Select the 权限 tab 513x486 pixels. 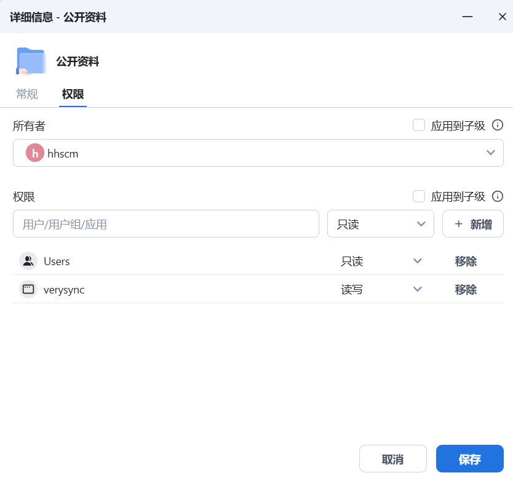(73, 94)
